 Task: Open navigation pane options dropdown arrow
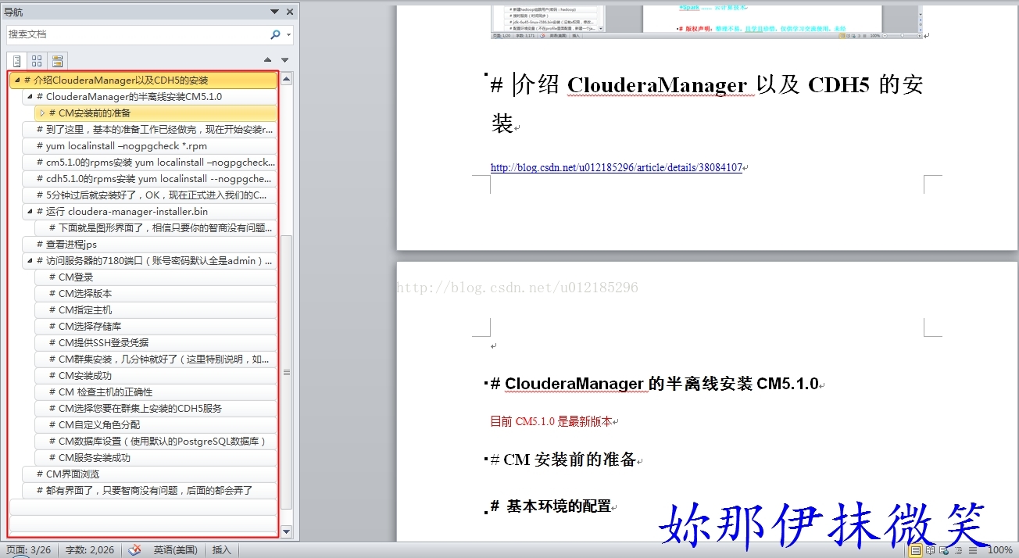coord(274,12)
